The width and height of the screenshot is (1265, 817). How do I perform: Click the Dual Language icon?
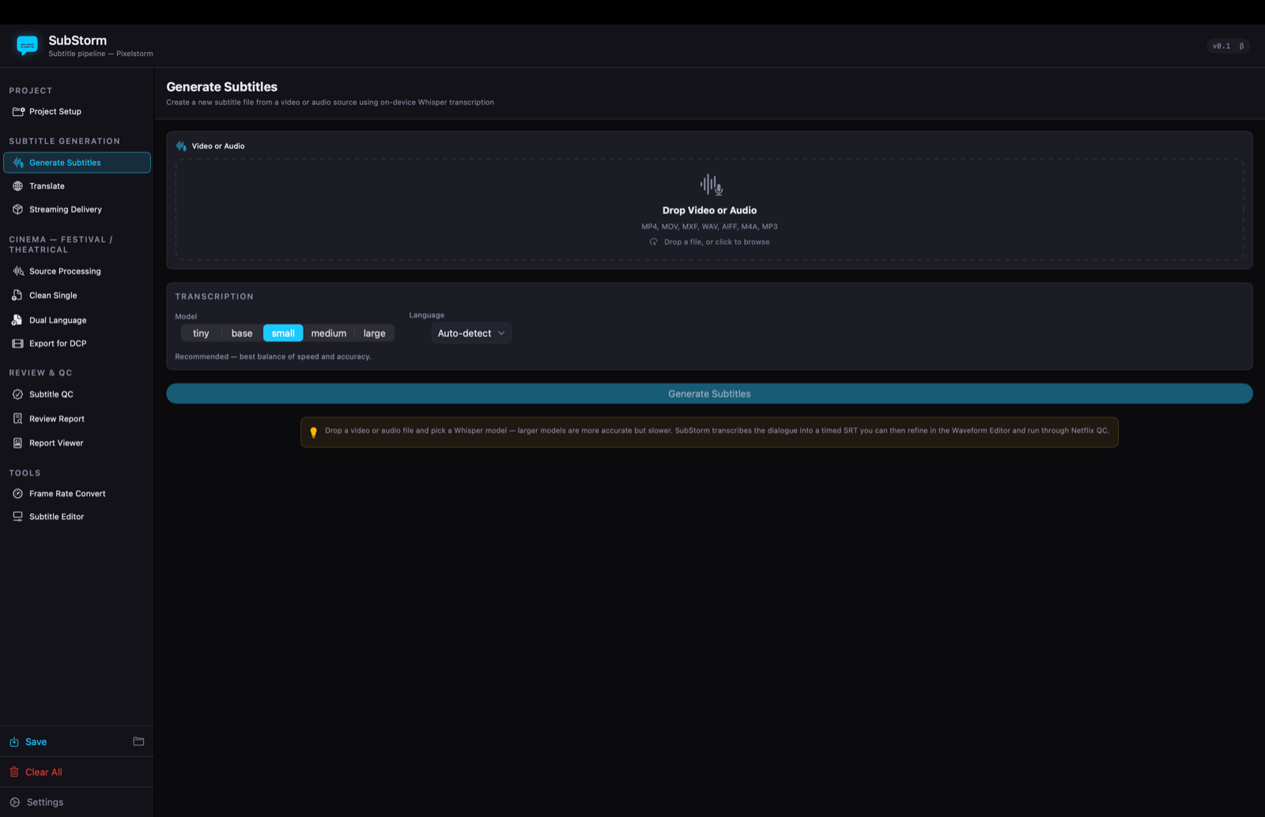pyautogui.click(x=17, y=320)
